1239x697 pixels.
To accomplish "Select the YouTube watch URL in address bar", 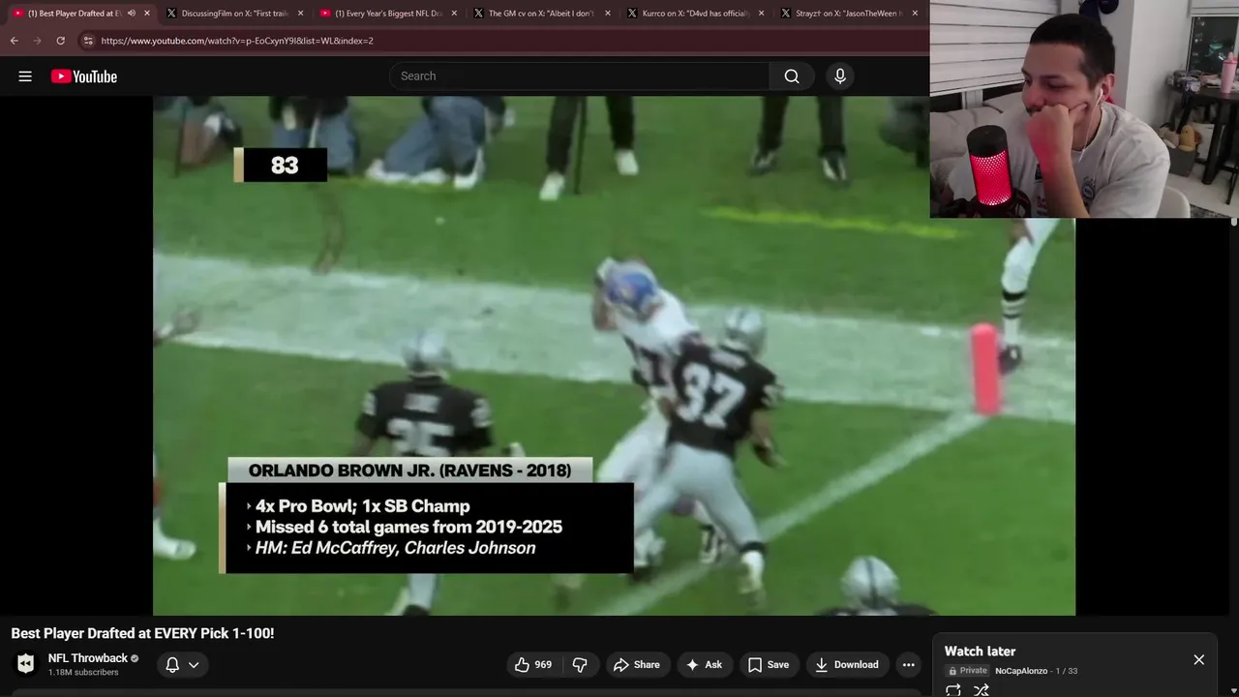I will coord(237,41).
